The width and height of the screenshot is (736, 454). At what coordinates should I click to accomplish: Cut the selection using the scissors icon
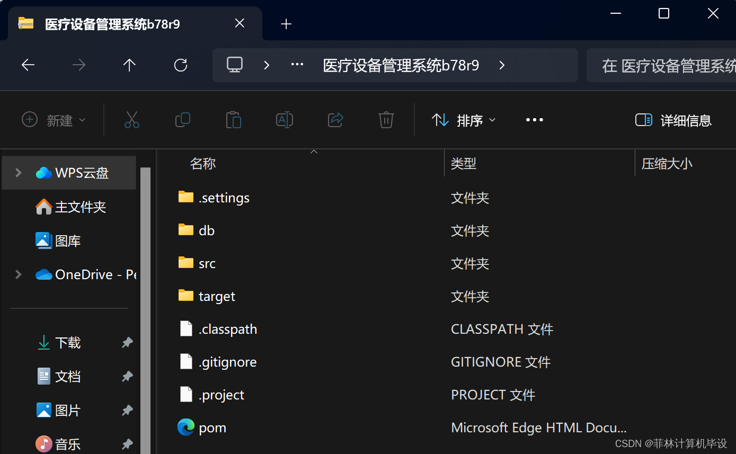[131, 120]
